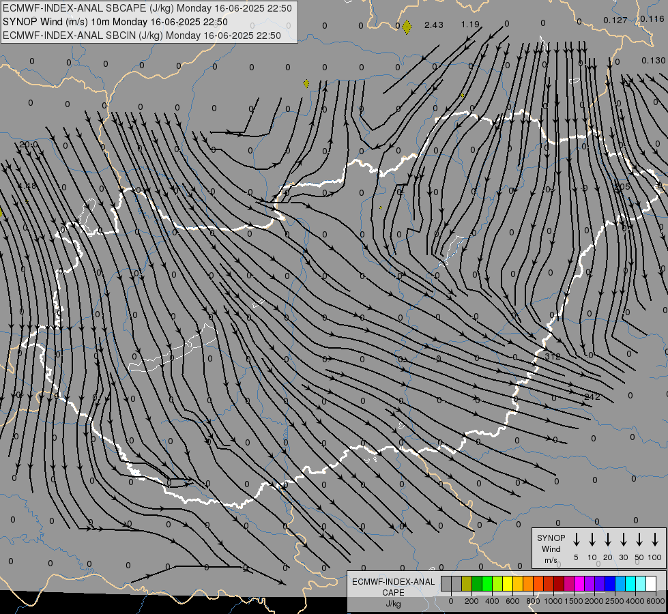Click the 0.130 value label
The height and width of the screenshot is (614, 668).
point(654,61)
